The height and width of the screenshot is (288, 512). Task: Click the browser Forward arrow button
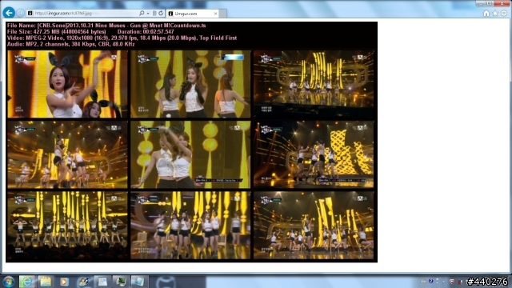click(x=20, y=13)
